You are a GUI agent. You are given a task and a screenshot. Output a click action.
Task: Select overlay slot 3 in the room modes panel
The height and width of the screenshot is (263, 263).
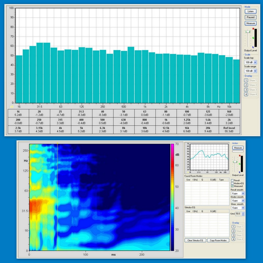[234, 235]
